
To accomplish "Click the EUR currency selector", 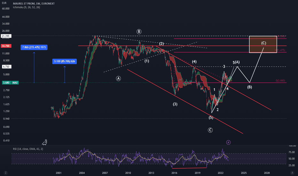I will [4, 3].
